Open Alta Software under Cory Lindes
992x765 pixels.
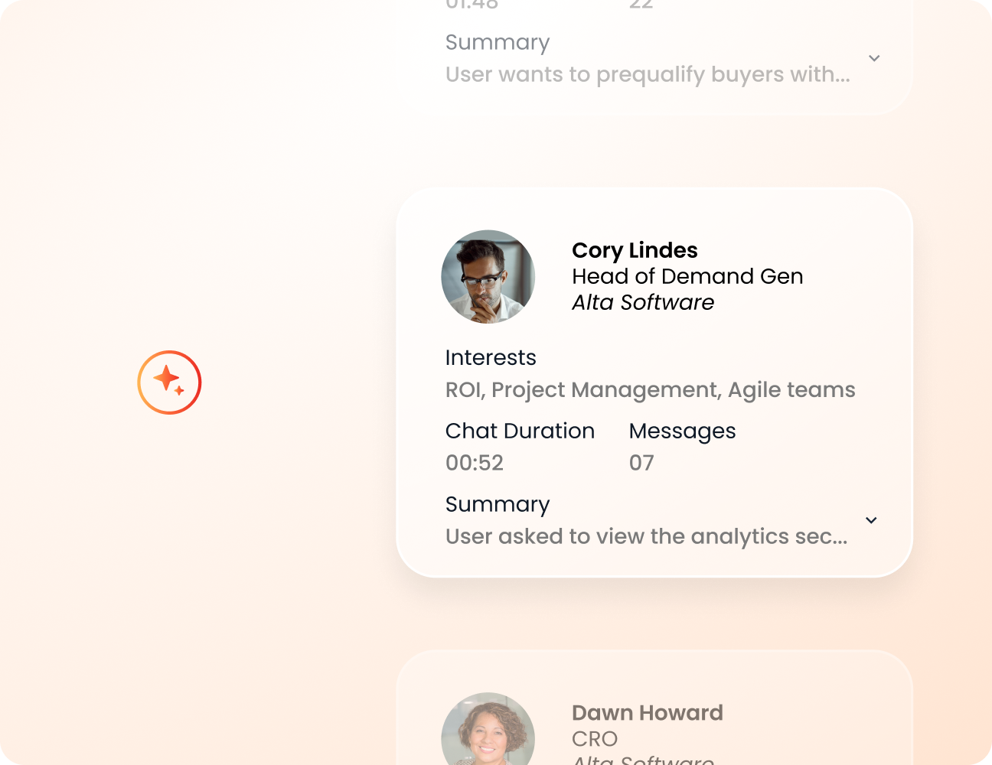(x=642, y=302)
